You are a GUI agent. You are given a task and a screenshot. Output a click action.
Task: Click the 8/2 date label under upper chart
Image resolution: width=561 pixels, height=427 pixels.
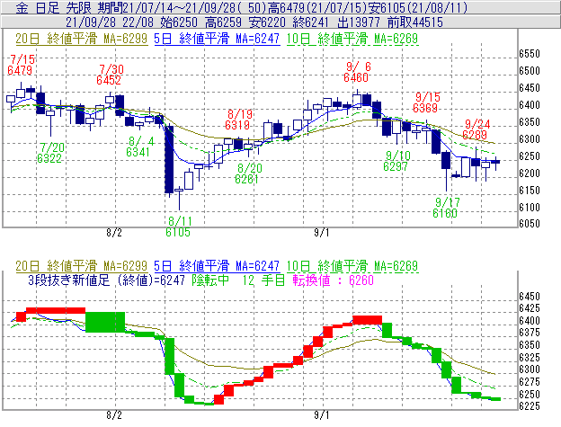(114, 233)
